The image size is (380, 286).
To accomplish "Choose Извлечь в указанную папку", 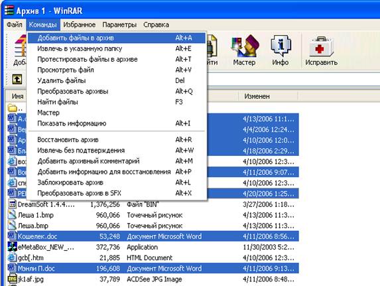I will 117,48.
